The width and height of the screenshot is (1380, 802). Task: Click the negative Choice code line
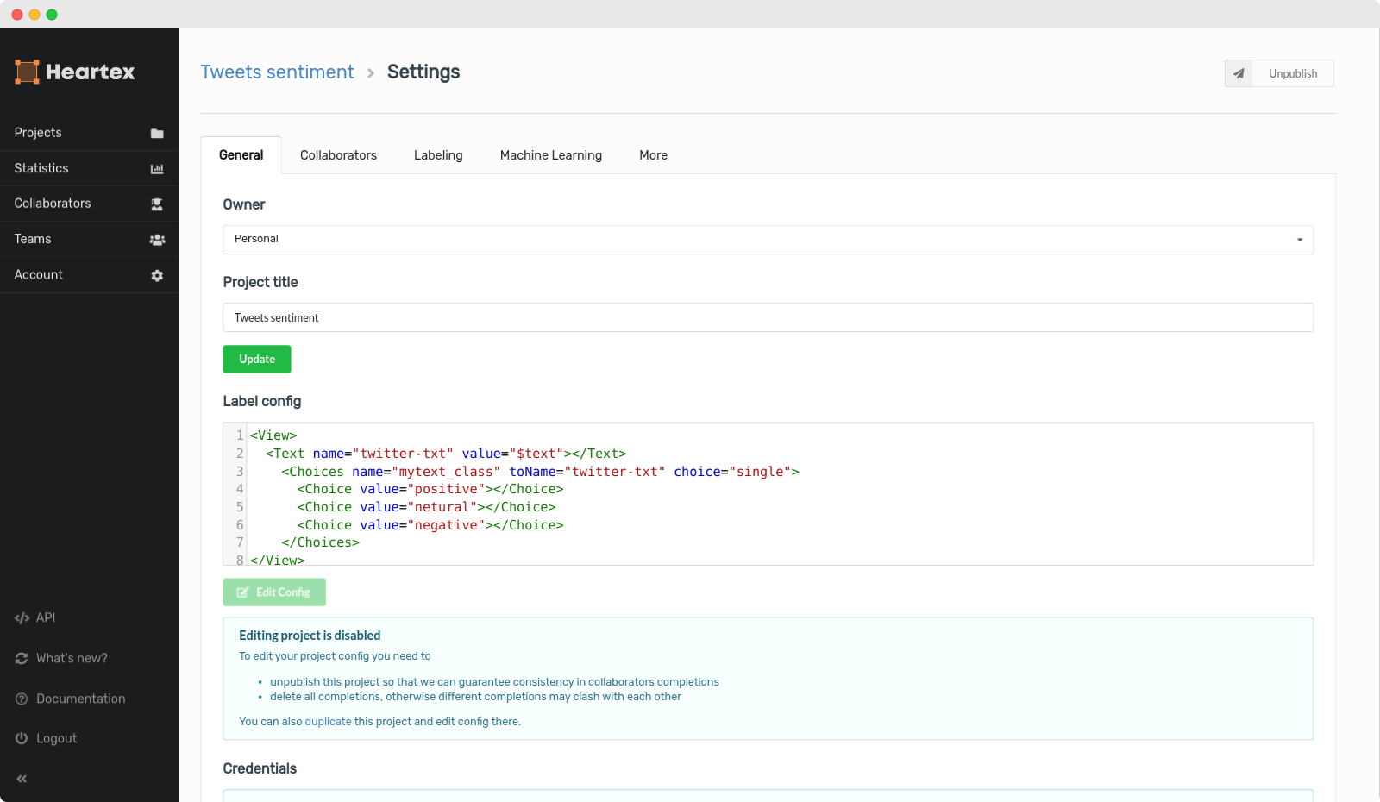[430, 525]
